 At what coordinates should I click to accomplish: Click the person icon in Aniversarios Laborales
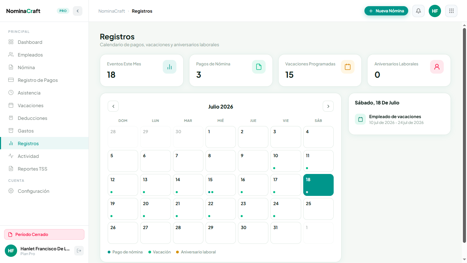click(x=437, y=67)
